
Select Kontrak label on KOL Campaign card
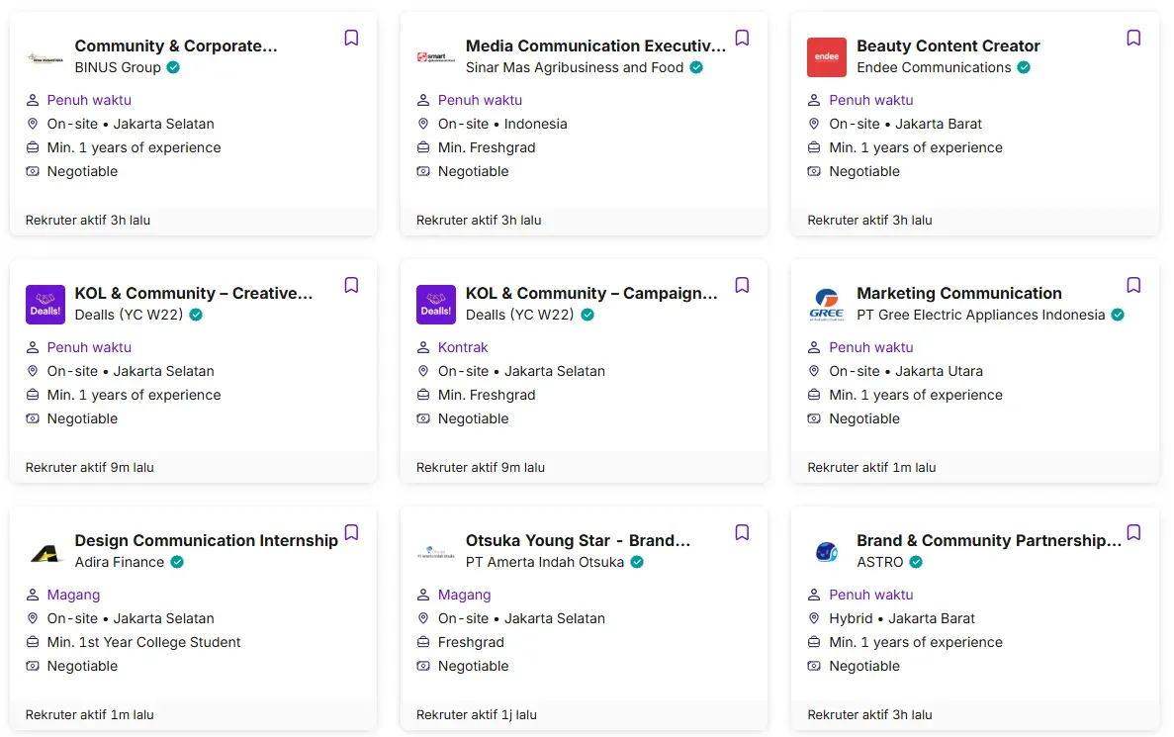(x=463, y=347)
